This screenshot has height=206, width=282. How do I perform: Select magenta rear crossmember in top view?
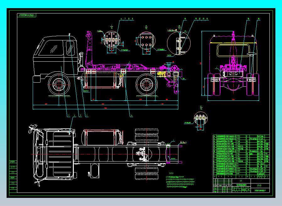click(x=168, y=154)
